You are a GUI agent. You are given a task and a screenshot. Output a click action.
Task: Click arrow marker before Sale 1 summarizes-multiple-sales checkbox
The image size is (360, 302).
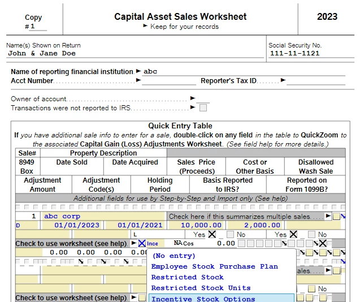tap(328, 216)
